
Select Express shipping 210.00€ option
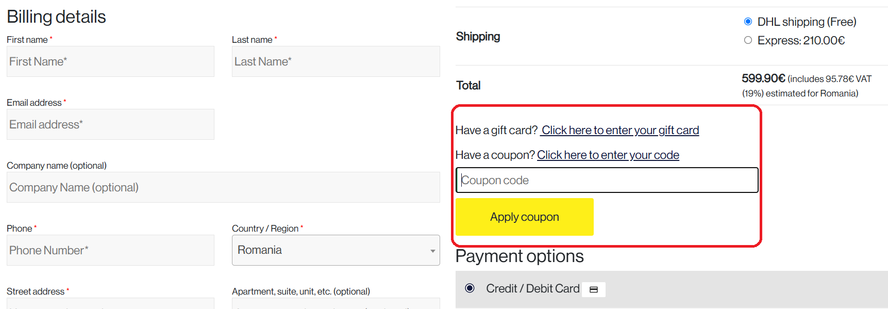(748, 40)
